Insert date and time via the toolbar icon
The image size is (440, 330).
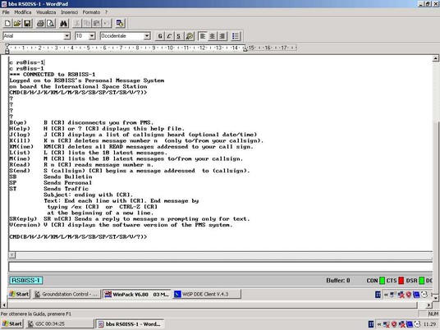click(120, 23)
